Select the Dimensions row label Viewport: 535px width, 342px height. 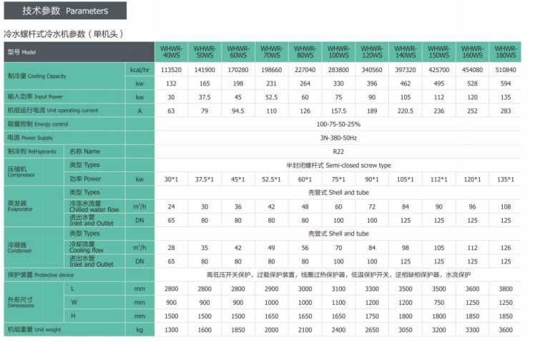click(x=21, y=301)
